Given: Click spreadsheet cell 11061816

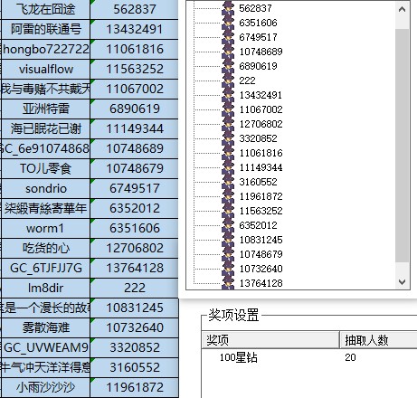Looking at the screenshot, I should pyautogui.click(x=135, y=49).
